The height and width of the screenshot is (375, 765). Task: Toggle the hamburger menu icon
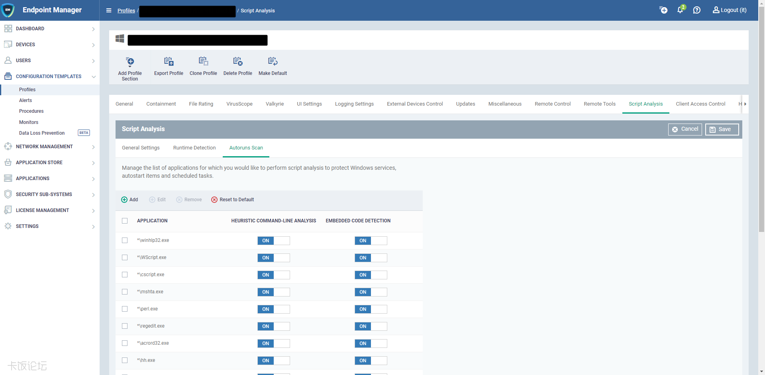pyautogui.click(x=109, y=10)
